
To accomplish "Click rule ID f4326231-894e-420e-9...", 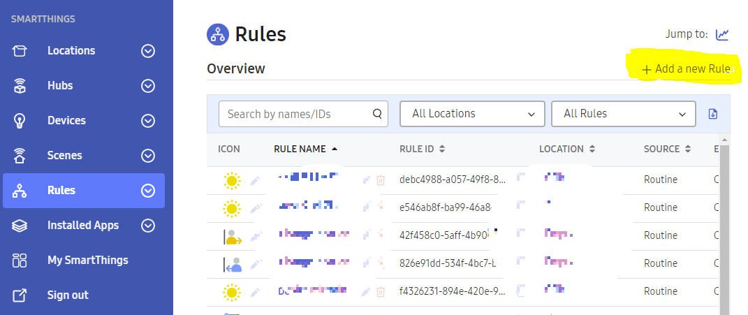I will click(x=453, y=291).
